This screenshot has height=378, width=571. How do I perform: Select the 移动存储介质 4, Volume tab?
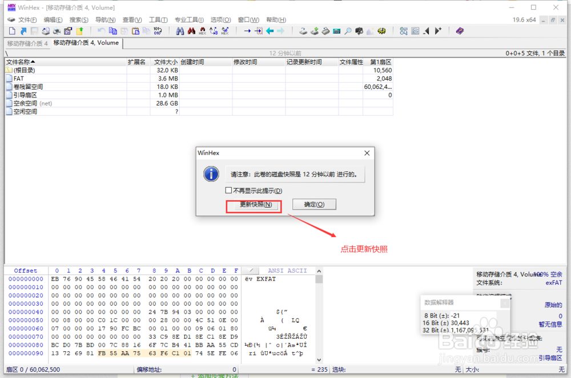click(x=86, y=43)
